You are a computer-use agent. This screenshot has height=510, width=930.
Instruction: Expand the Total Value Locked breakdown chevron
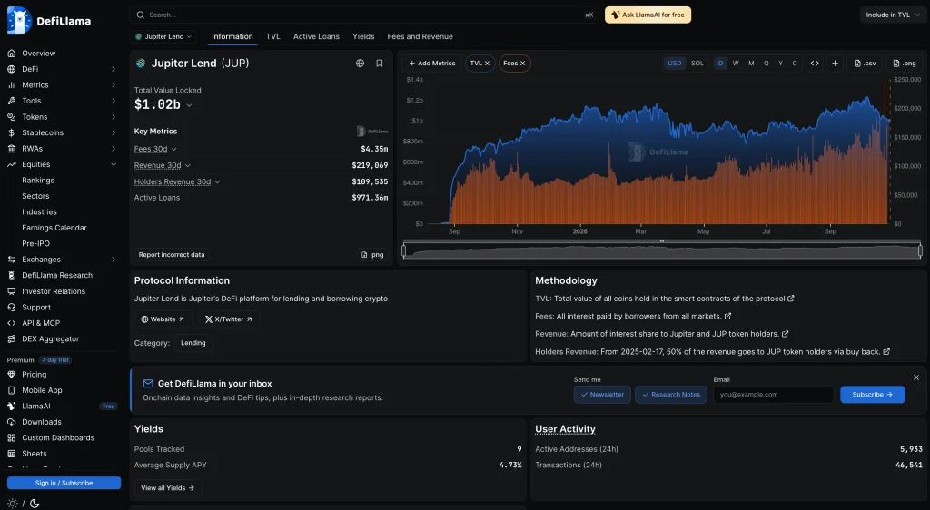point(189,105)
